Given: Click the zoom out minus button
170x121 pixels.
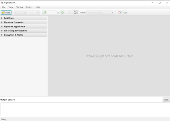Looking at the screenshot, I should (20, 13).
